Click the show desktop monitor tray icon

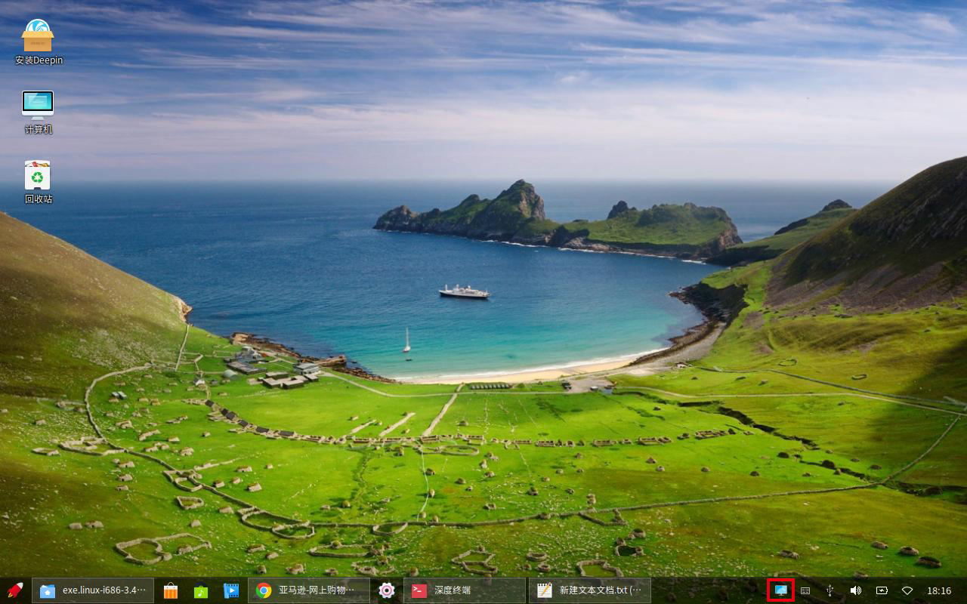pyautogui.click(x=780, y=590)
